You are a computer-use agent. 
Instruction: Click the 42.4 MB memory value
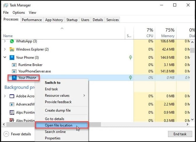pos(168,49)
